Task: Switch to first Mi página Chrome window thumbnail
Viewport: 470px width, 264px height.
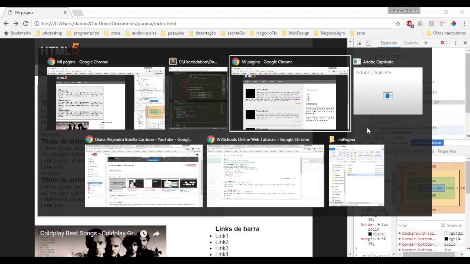Action: point(106,98)
